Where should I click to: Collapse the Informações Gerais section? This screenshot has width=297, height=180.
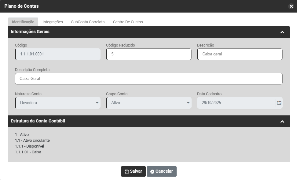coord(282,32)
